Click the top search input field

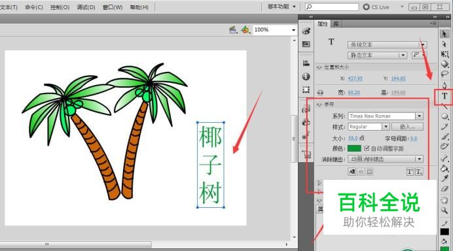click(332, 7)
